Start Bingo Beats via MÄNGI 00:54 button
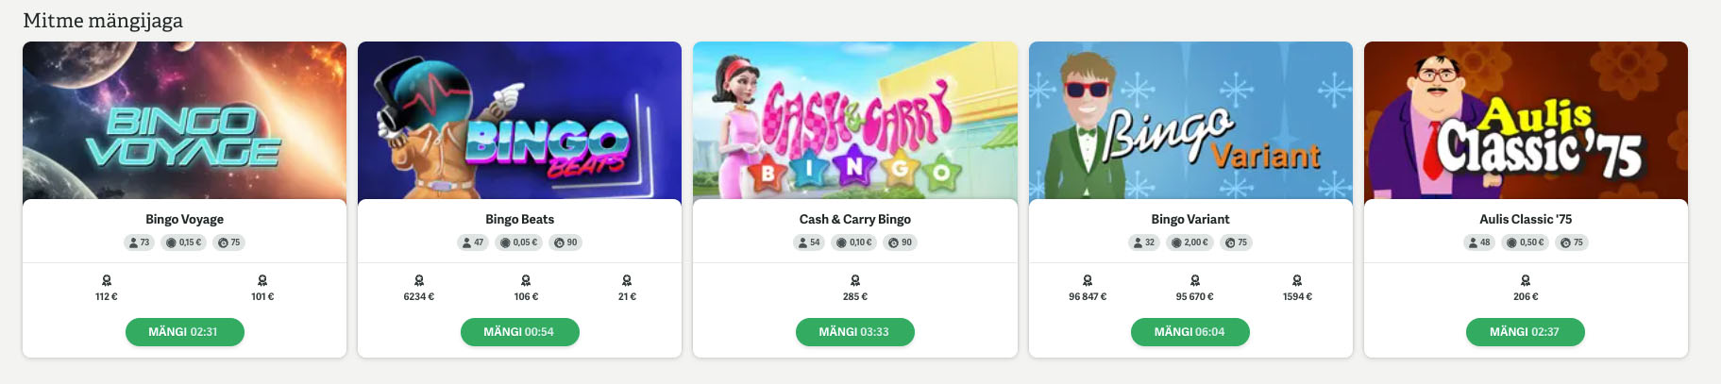 point(520,332)
